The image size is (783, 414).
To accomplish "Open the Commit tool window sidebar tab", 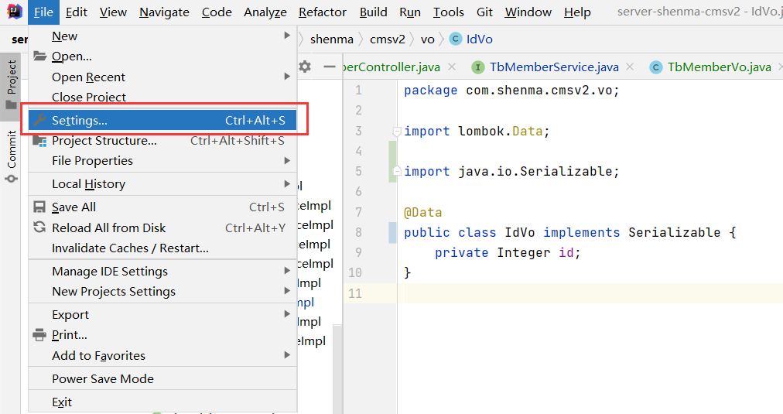I will click(x=11, y=156).
